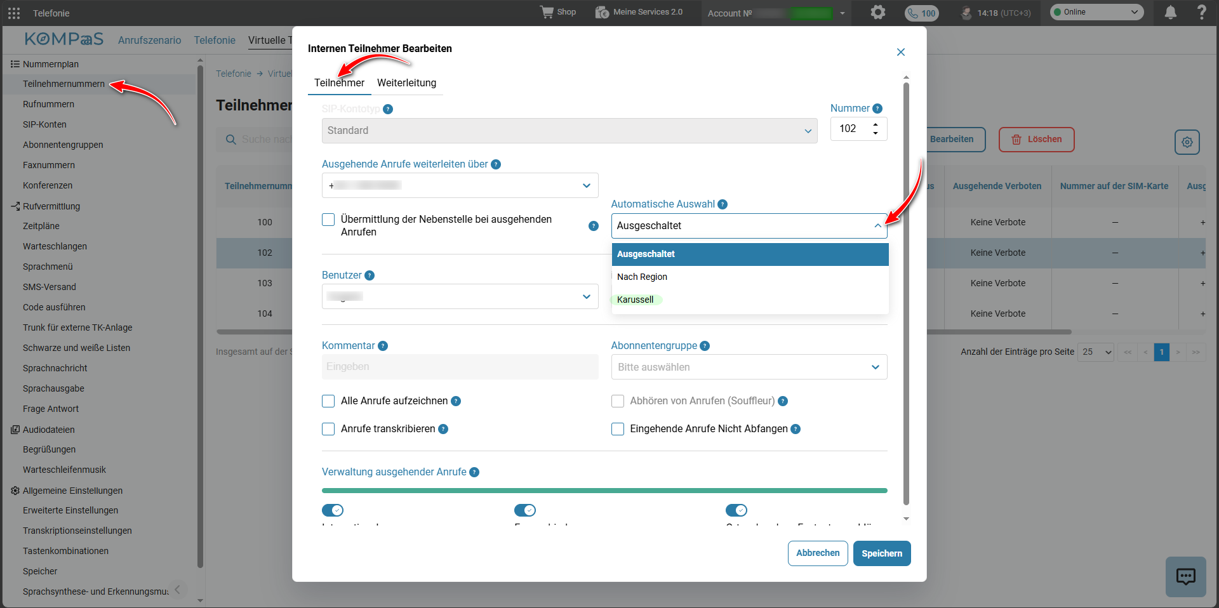
Task: Switch to Weiterleitung tab
Action: [406, 83]
